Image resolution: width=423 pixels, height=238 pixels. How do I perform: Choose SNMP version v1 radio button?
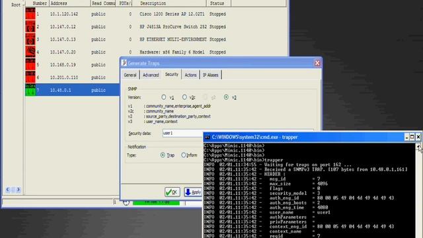coord(164,97)
